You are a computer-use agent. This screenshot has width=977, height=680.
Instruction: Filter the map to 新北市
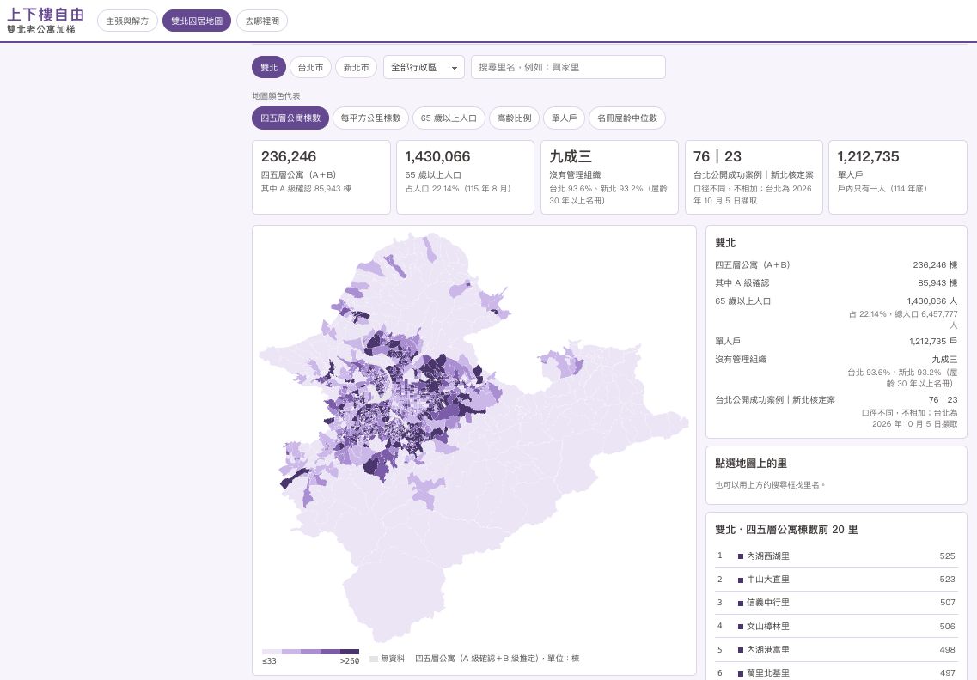356,67
